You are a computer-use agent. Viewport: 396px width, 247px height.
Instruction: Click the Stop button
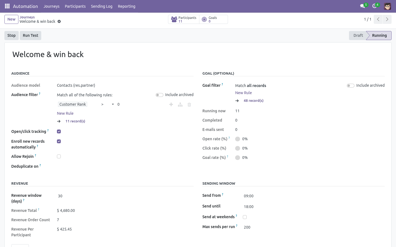pos(12,35)
